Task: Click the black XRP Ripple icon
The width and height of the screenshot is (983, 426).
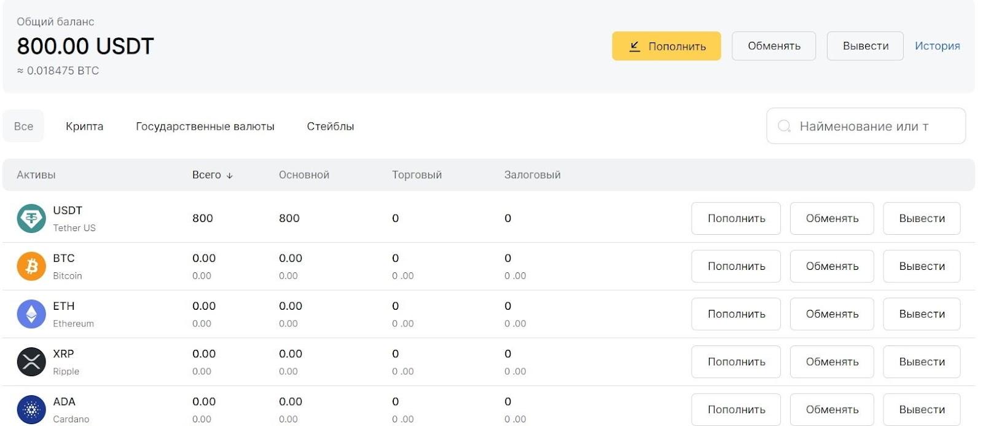Action: 31,362
